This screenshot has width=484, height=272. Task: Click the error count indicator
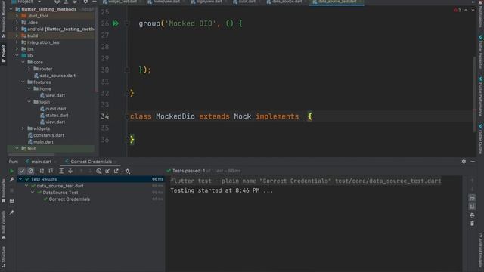(x=457, y=10)
